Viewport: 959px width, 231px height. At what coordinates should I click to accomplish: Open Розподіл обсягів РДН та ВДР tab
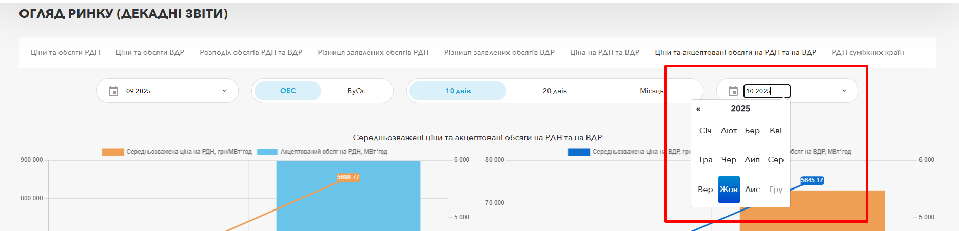click(x=251, y=52)
